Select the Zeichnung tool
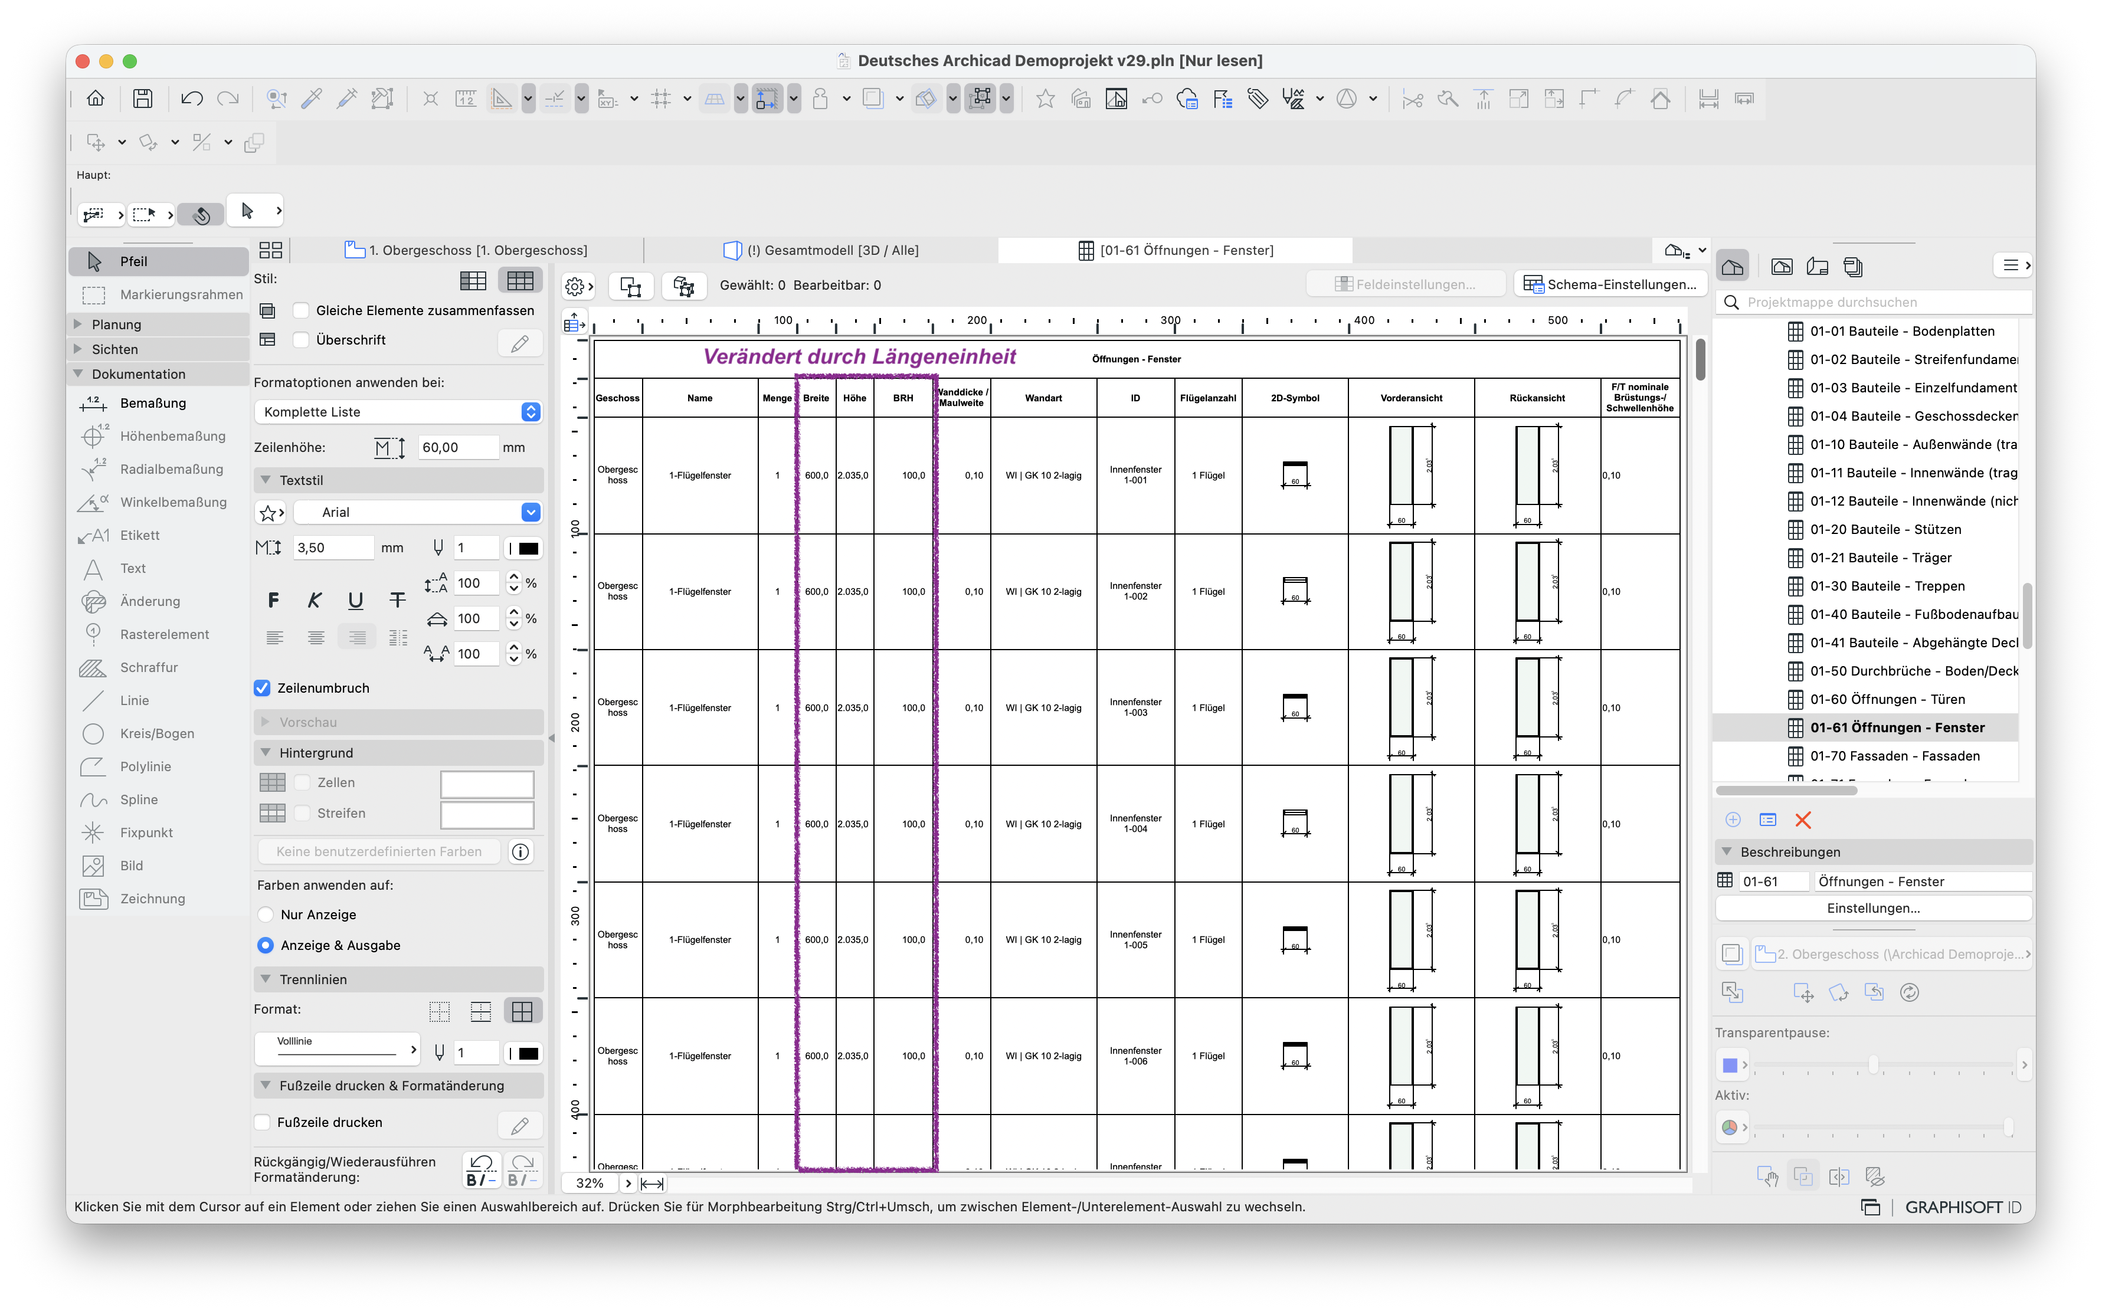The image size is (2102, 1311). point(159,899)
